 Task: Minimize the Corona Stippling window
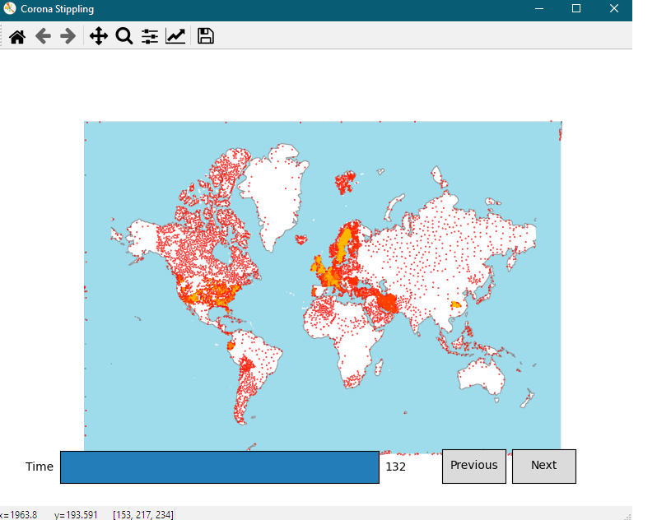[x=538, y=9]
